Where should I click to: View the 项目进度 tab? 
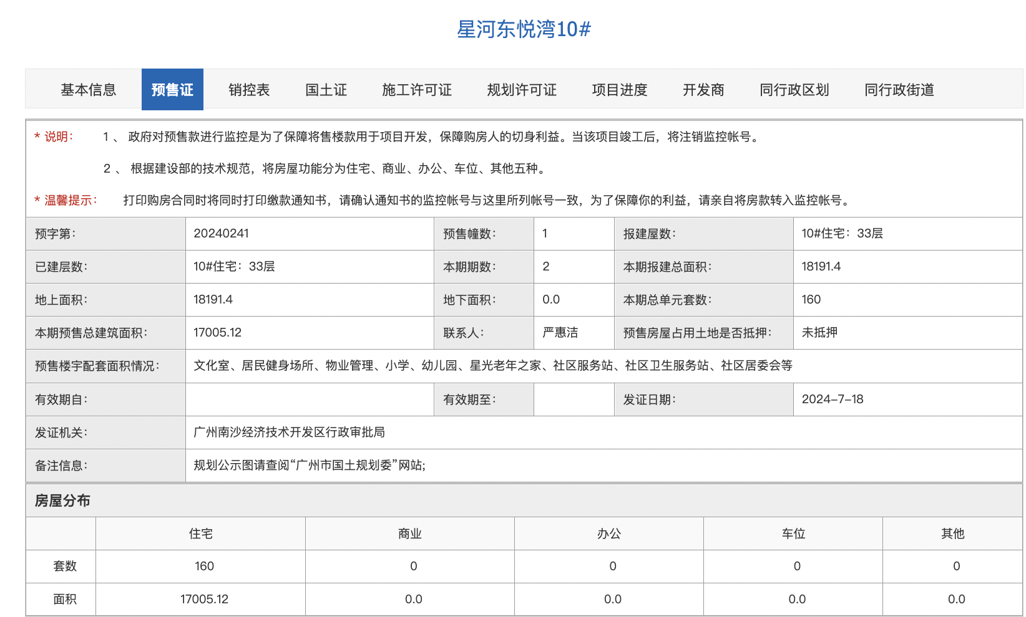click(x=620, y=90)
